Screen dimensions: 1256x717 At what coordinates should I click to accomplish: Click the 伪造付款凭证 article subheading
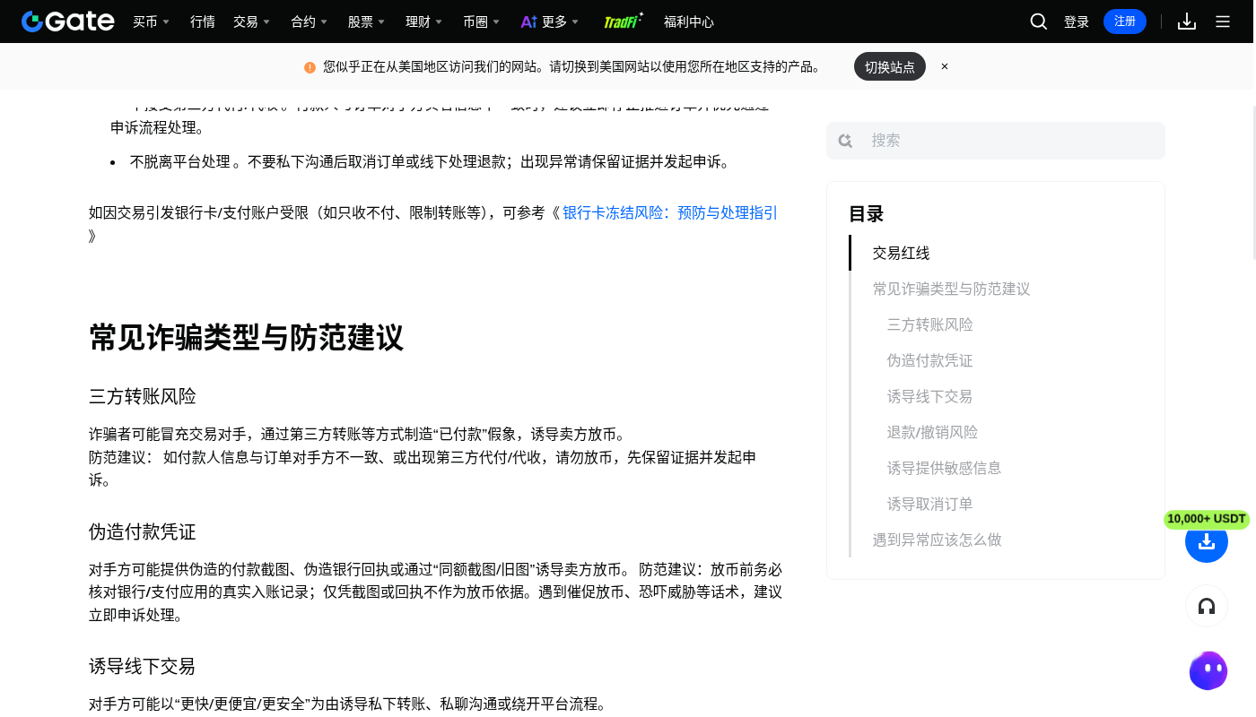tap(143, 531)
